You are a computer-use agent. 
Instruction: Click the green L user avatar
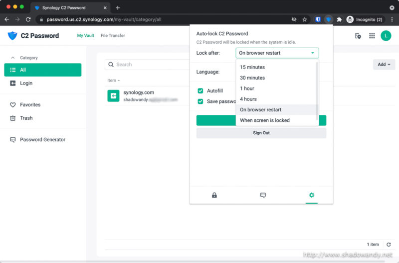coord(386,36)
